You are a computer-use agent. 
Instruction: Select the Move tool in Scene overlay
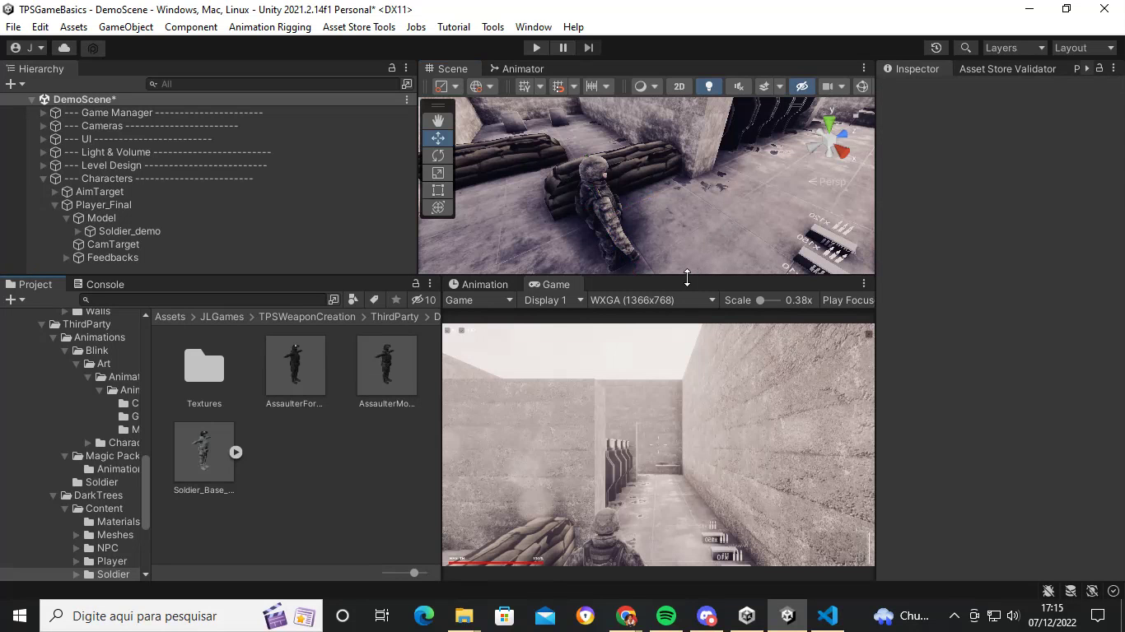pyautogui.click(x=438, y=138)
